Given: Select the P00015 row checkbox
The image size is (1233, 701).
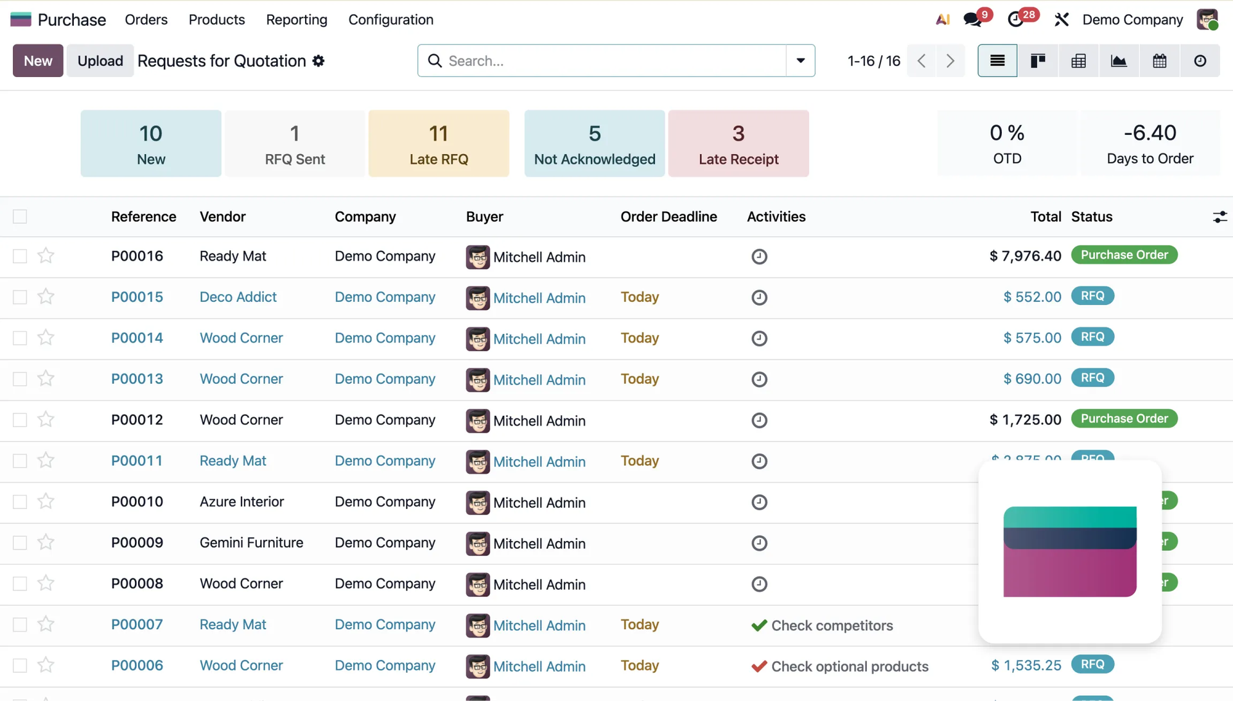Looking at the screenshot, I should [20, 297].
